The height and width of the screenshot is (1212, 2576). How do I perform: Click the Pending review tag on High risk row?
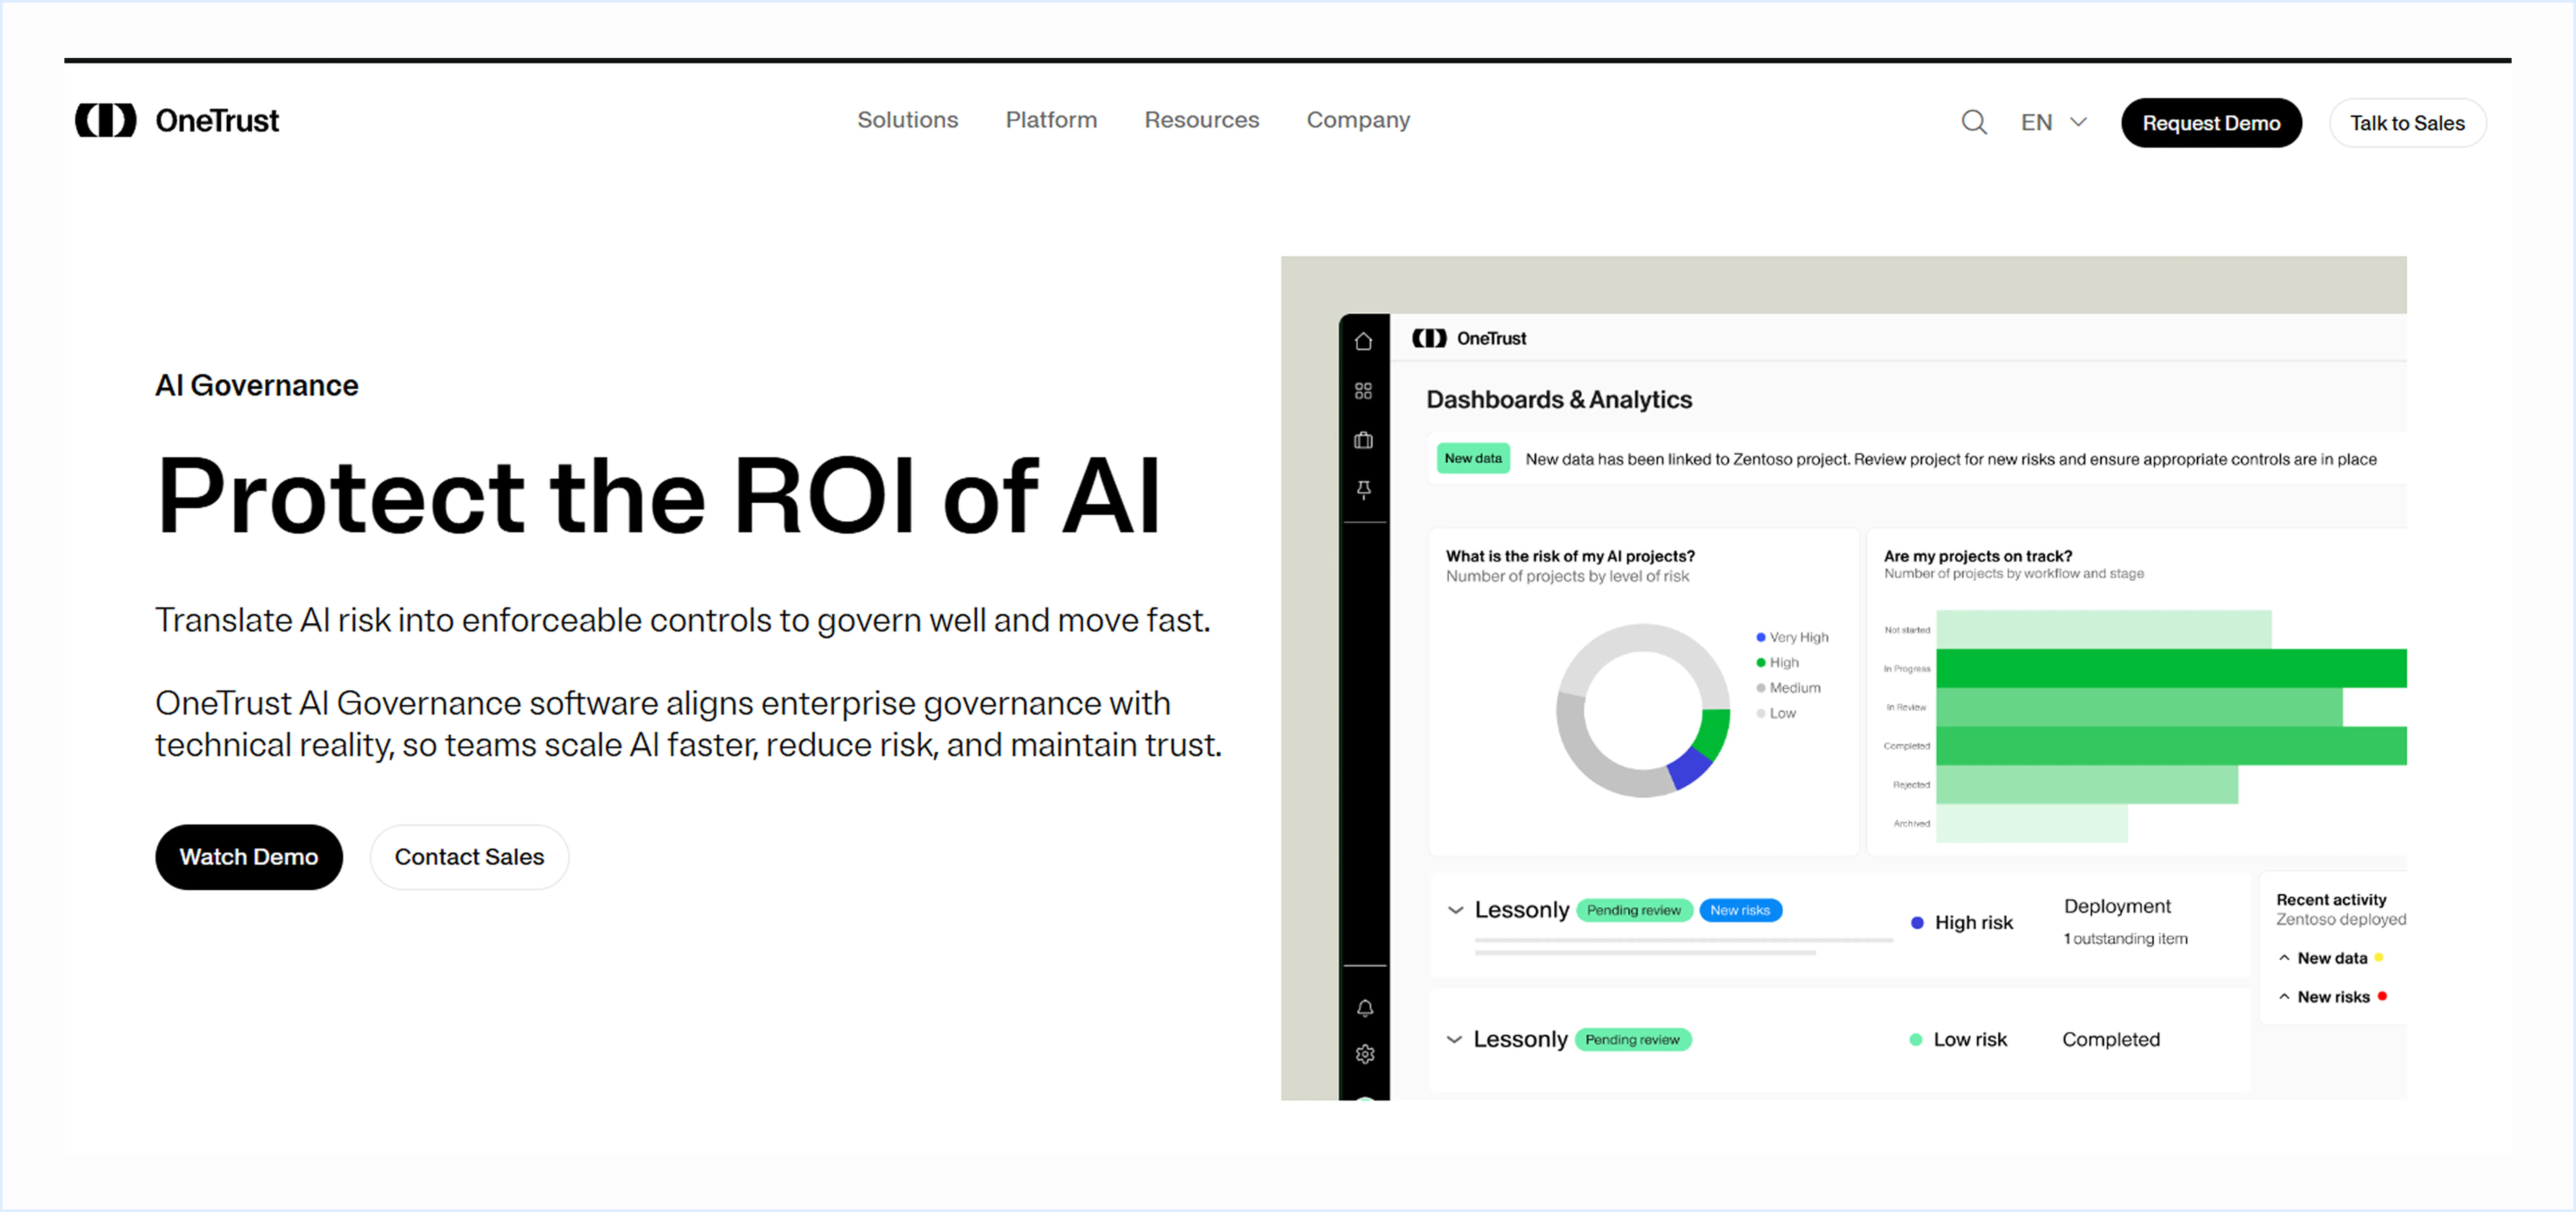[x=1634, y=910]
